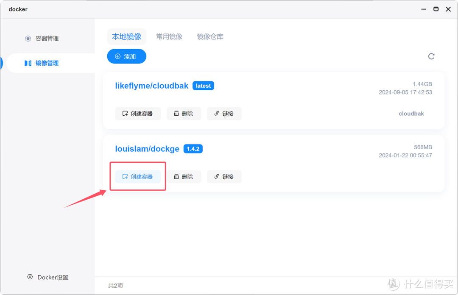The image size is (458, 295).
Task: Select the likeflyme/cloudbak image name
Action: pyautogui.click(x=151, y=86)
